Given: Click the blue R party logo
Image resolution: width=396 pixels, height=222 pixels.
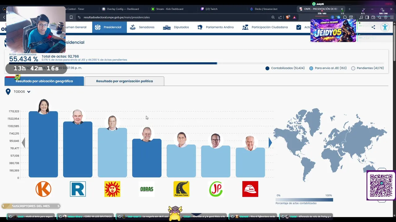Looking at the screenshot, I should point(78,189).
